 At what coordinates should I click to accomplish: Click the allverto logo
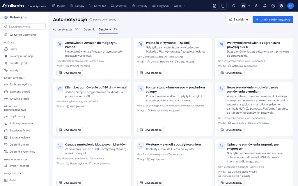(x=13, y=6)
